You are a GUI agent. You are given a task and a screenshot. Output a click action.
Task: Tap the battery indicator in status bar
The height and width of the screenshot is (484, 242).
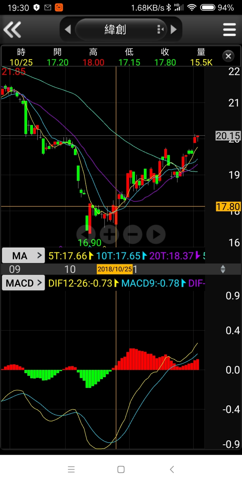[x=208, y=7]
